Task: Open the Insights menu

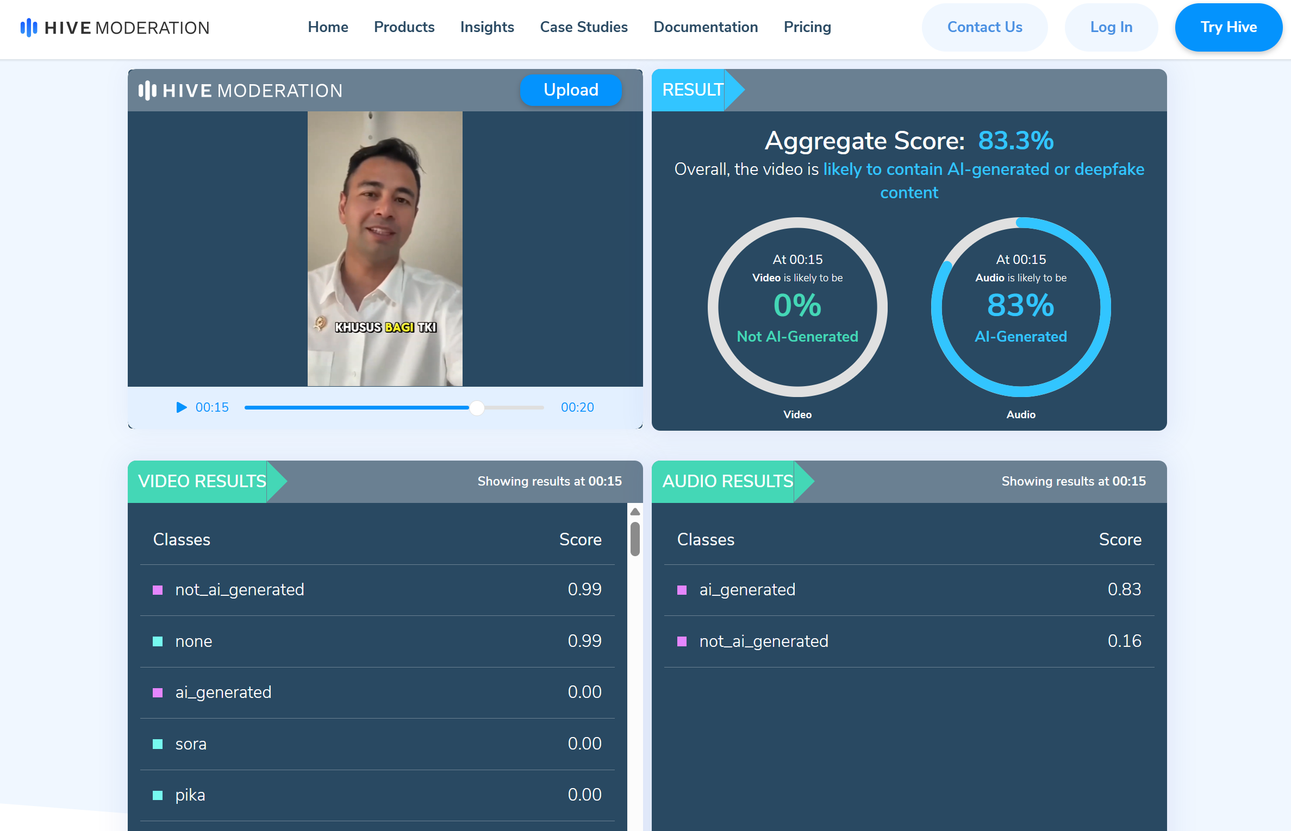Action: 487,27
